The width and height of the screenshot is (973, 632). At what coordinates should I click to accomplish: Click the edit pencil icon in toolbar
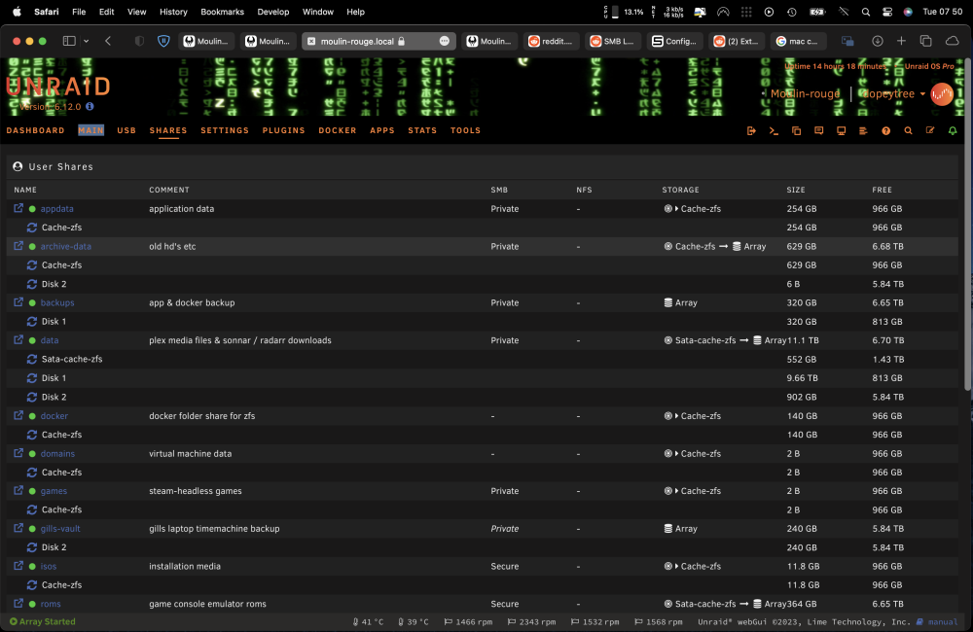pyautogui.click(x=930, y=131)
